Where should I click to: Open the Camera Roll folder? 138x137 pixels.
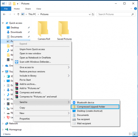coord(44,31)
